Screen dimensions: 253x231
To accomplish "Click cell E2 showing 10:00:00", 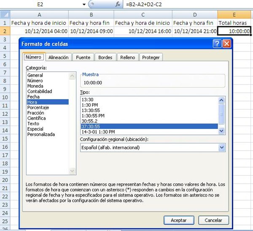I will [234, 31].
